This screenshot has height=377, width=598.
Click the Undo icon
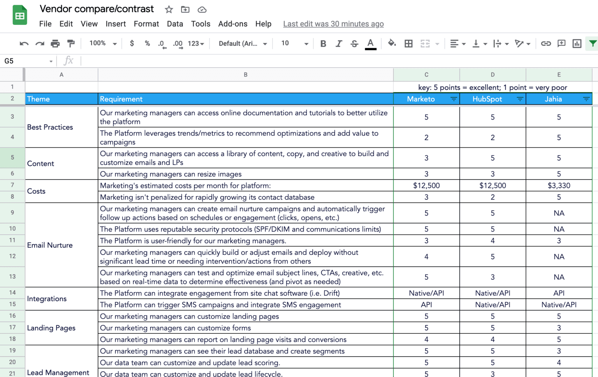[24, 44]
